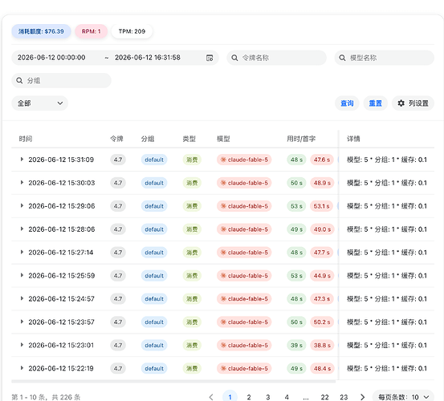Expand the row 2026-06-12 15:31:09
This screenshot has height=401, width=444.
tap(22, 160)
